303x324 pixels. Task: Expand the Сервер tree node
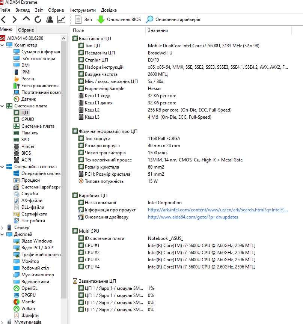pyautogui.click(x=2, y=228)
